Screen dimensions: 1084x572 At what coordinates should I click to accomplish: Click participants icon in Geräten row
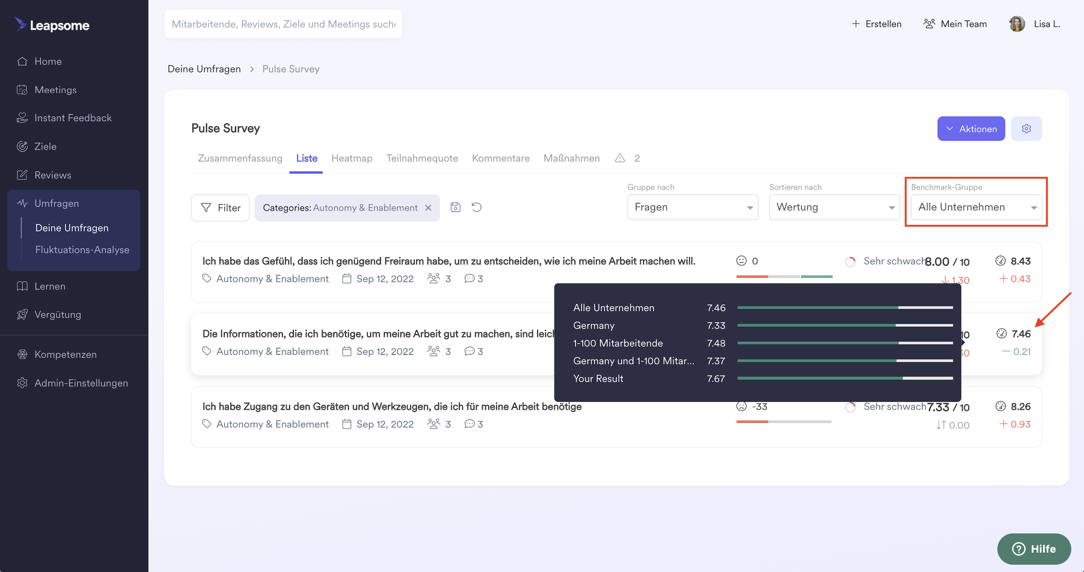[434, 425]
